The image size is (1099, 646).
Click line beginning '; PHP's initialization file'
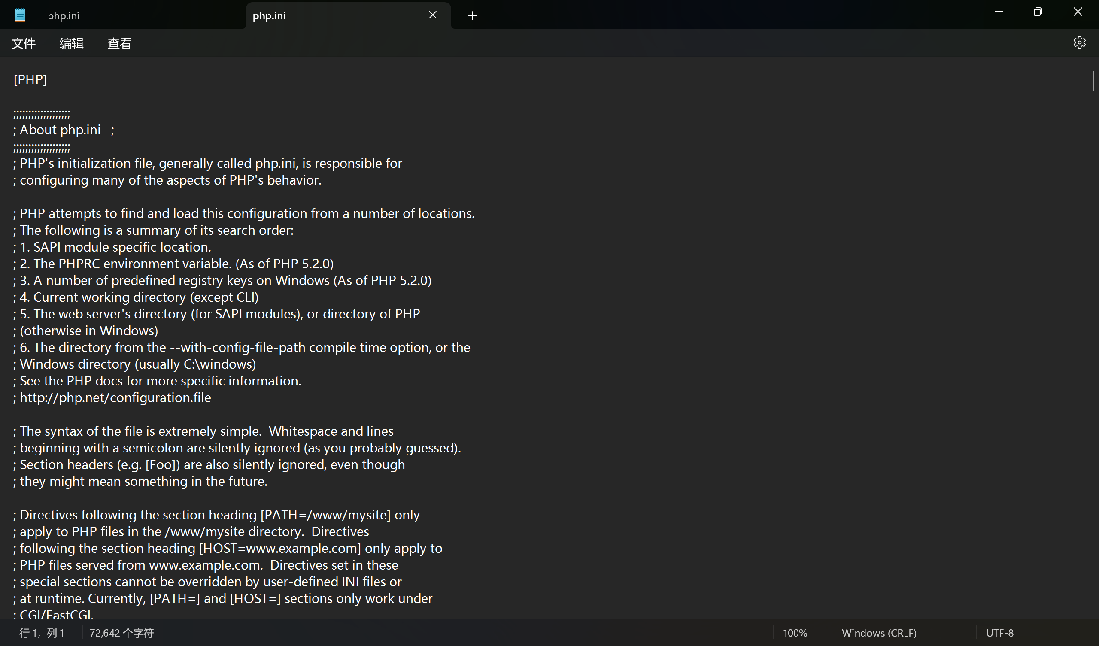click(x=208, y=164)
